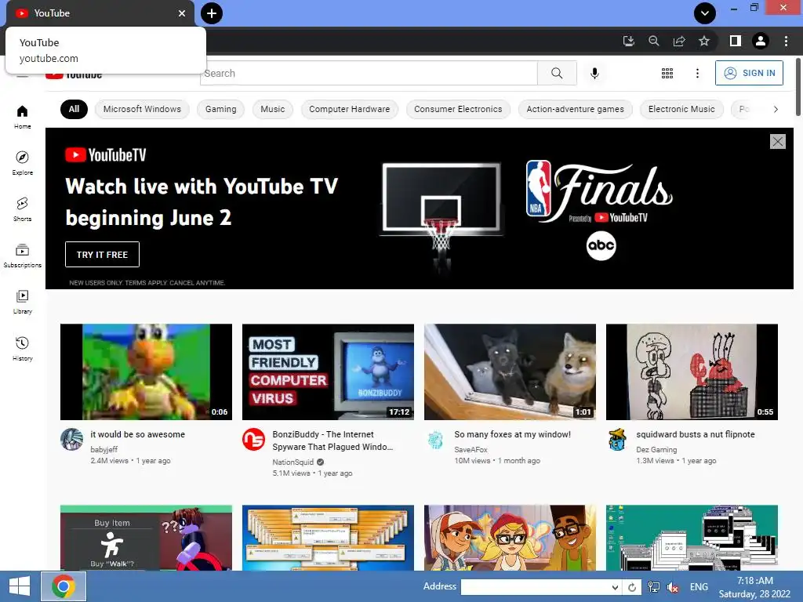The image size is (803, 602).
Task: Select the Music filter chip
Action: tap(272, 109)
